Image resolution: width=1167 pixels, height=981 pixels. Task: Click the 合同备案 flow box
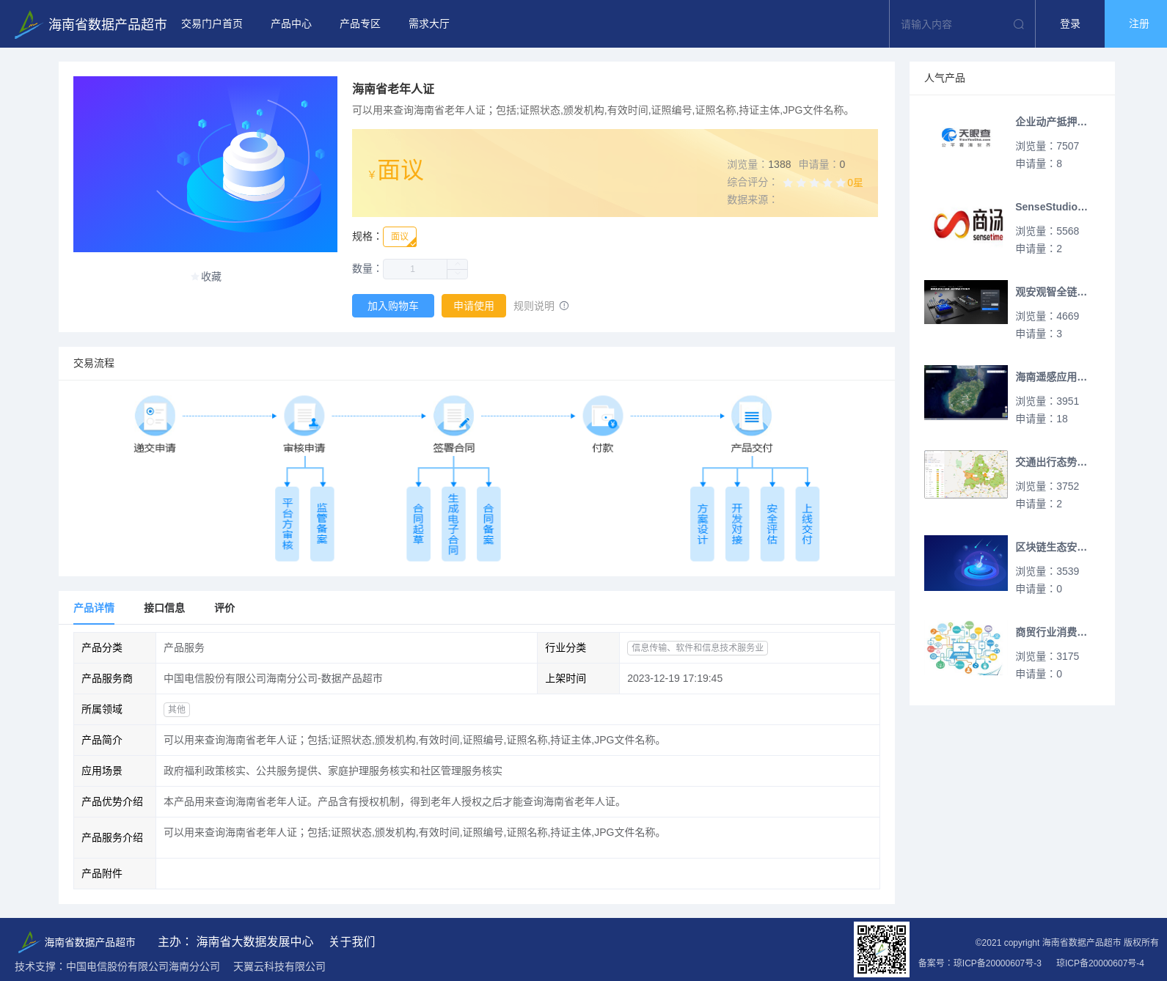click(x=489, y=523)
